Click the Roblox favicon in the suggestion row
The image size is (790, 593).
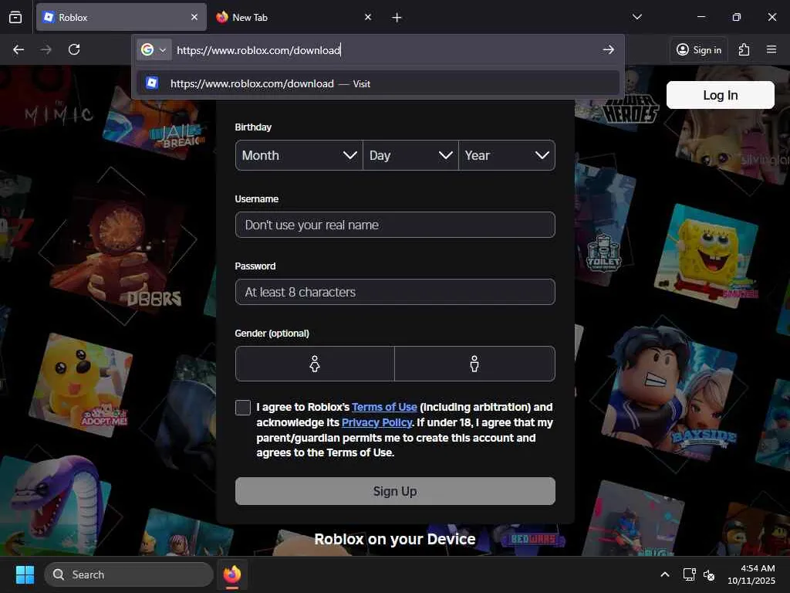(152, 83)
